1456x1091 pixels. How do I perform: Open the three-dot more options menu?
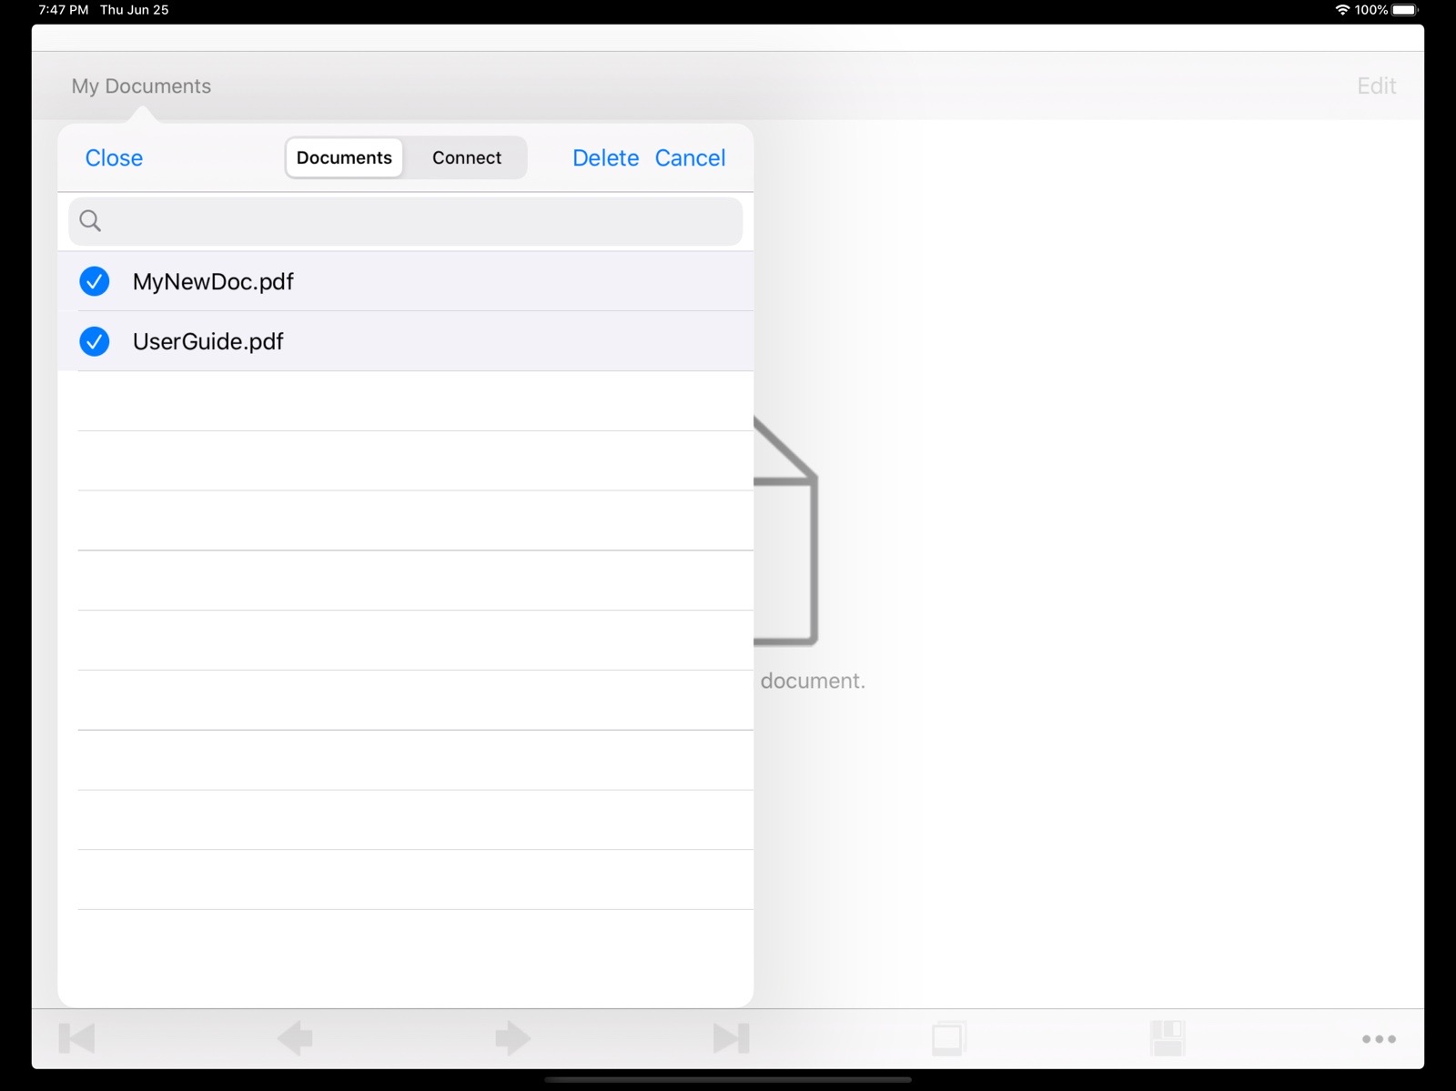(1379, 1039)
